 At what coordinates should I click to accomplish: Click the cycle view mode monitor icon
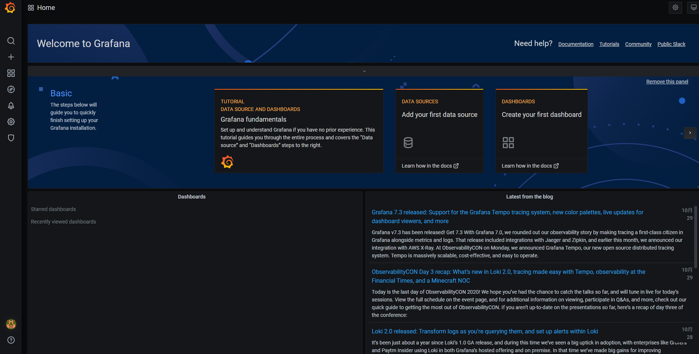(693, 8)
